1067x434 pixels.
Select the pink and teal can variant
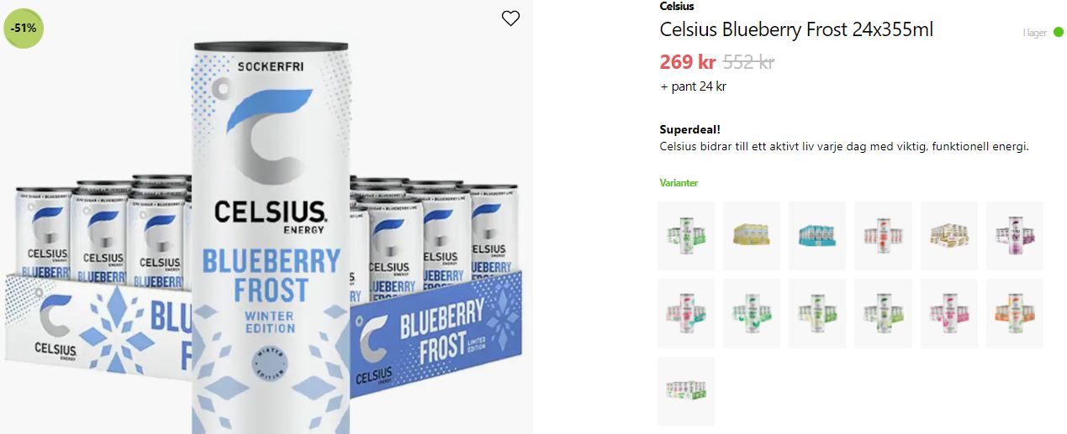click(686, 313)
